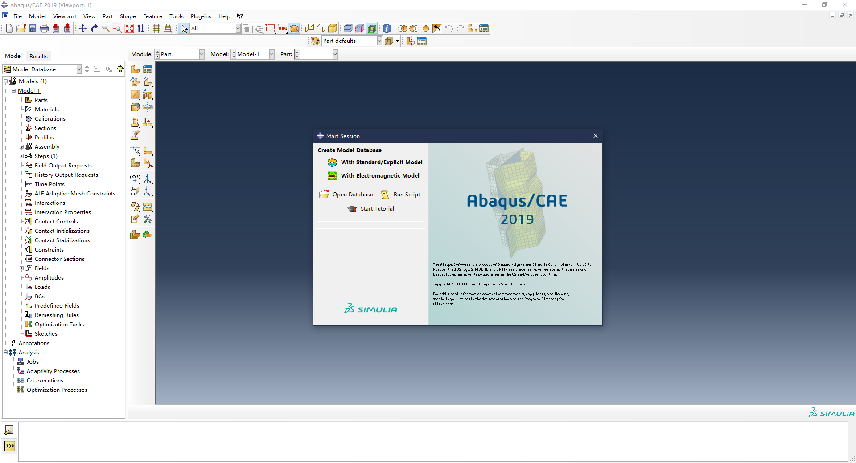Toggle the wireframe render style
The width and height of the screenshot is (856, 463).
click(309, 29)
